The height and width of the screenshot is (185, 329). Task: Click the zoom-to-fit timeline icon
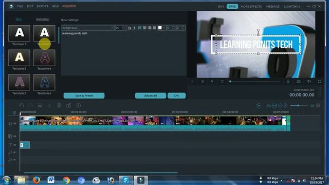point(274,106)
